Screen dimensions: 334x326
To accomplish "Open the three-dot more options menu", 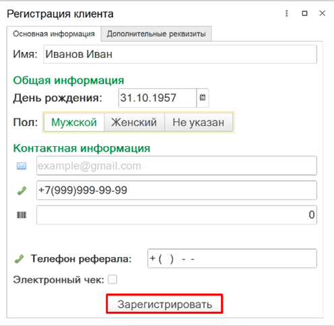I will [x=287, y=13].
